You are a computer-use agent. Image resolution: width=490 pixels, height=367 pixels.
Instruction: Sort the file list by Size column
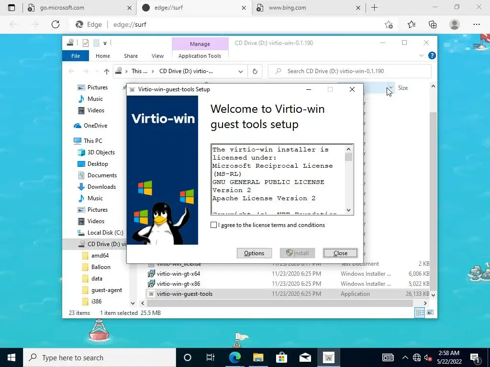pos(403,88)
